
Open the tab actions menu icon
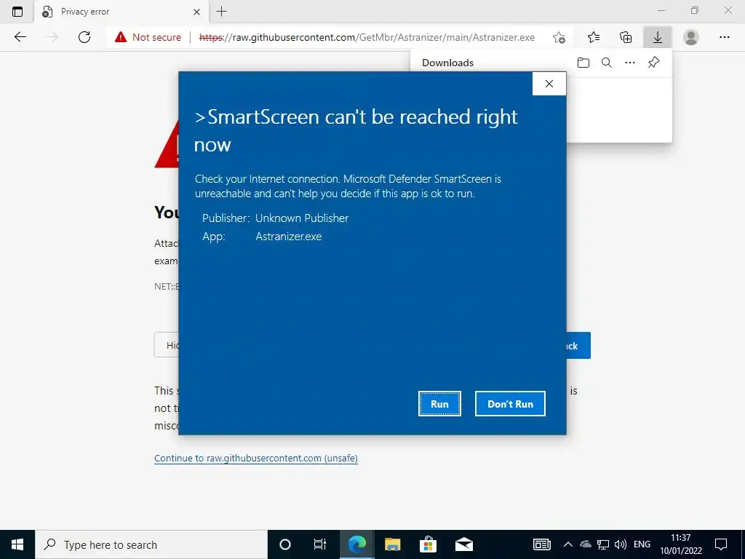(x=17, y=12)
